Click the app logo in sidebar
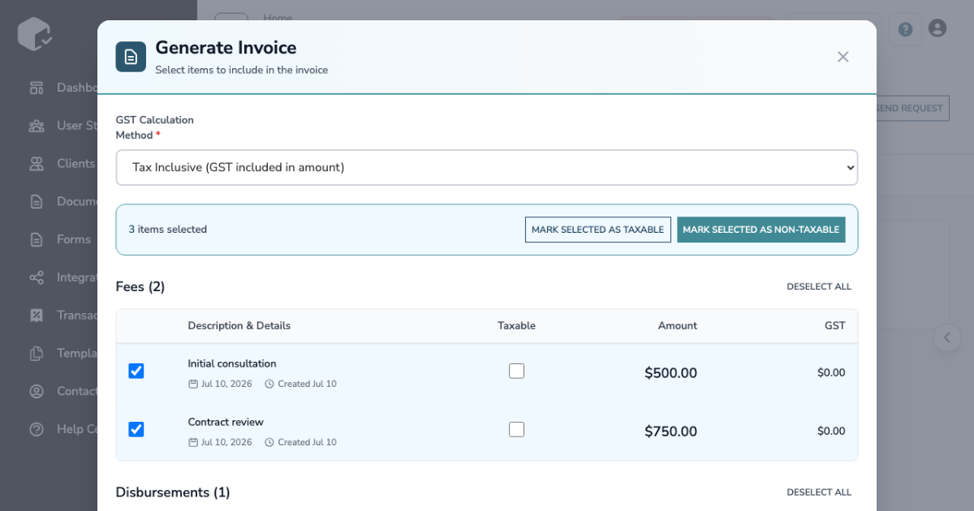The image size is (974, 511). pos(35,33)
